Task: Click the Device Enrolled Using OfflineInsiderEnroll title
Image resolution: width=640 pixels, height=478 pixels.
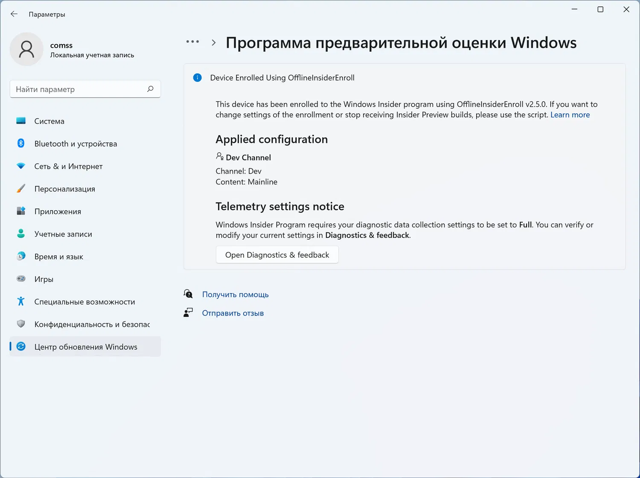Action: coord(282,78)
